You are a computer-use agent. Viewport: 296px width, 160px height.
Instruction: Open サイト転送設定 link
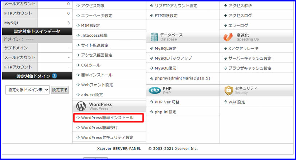pyautogui.click(x=95, y=45)
